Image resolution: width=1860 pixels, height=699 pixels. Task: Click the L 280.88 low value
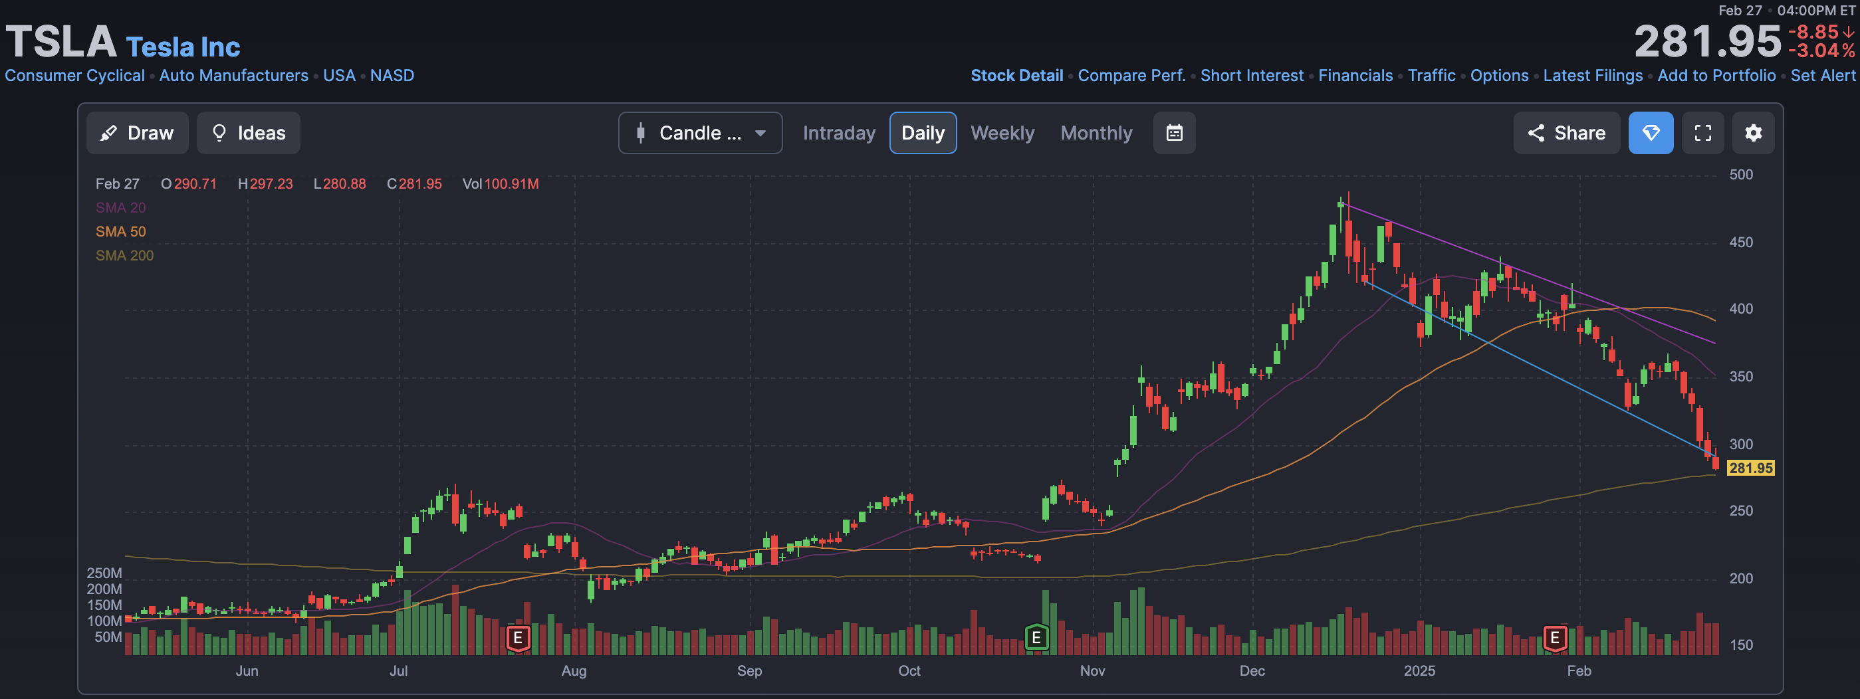tap(340, 184)
